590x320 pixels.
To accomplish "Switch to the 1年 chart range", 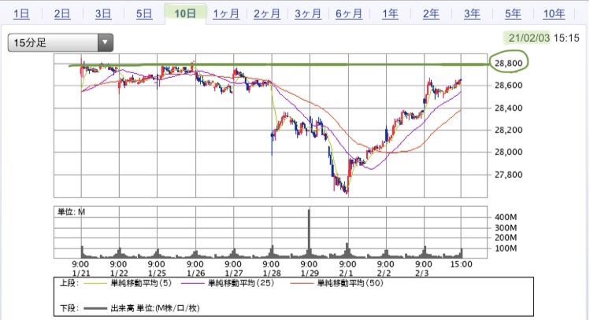I will (x=390, y=14).
